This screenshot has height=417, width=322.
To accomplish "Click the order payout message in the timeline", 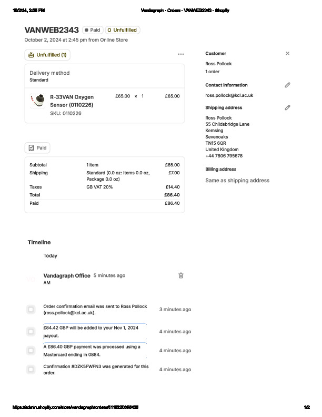I will 94,331.
